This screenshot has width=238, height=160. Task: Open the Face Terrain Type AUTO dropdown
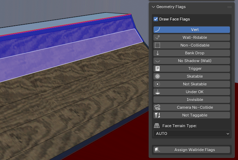point(192,134)
